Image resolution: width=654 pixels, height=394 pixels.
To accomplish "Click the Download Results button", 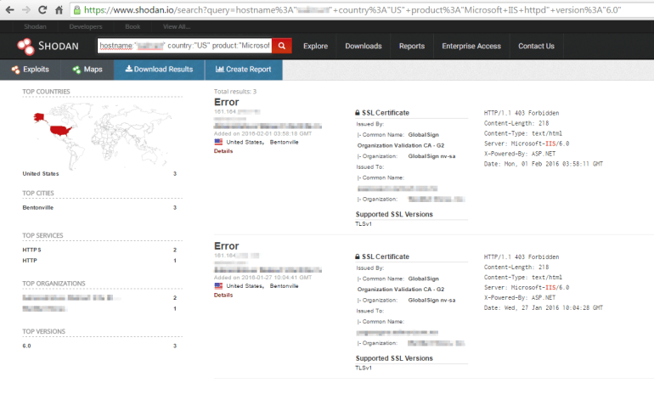I will (x=159, y=70).
